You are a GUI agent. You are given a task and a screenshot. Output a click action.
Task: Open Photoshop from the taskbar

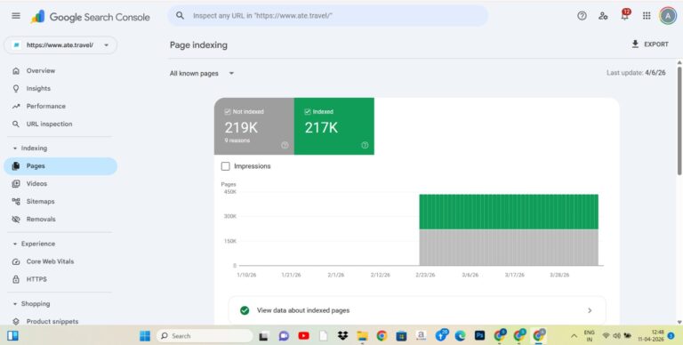click(479, 336)
